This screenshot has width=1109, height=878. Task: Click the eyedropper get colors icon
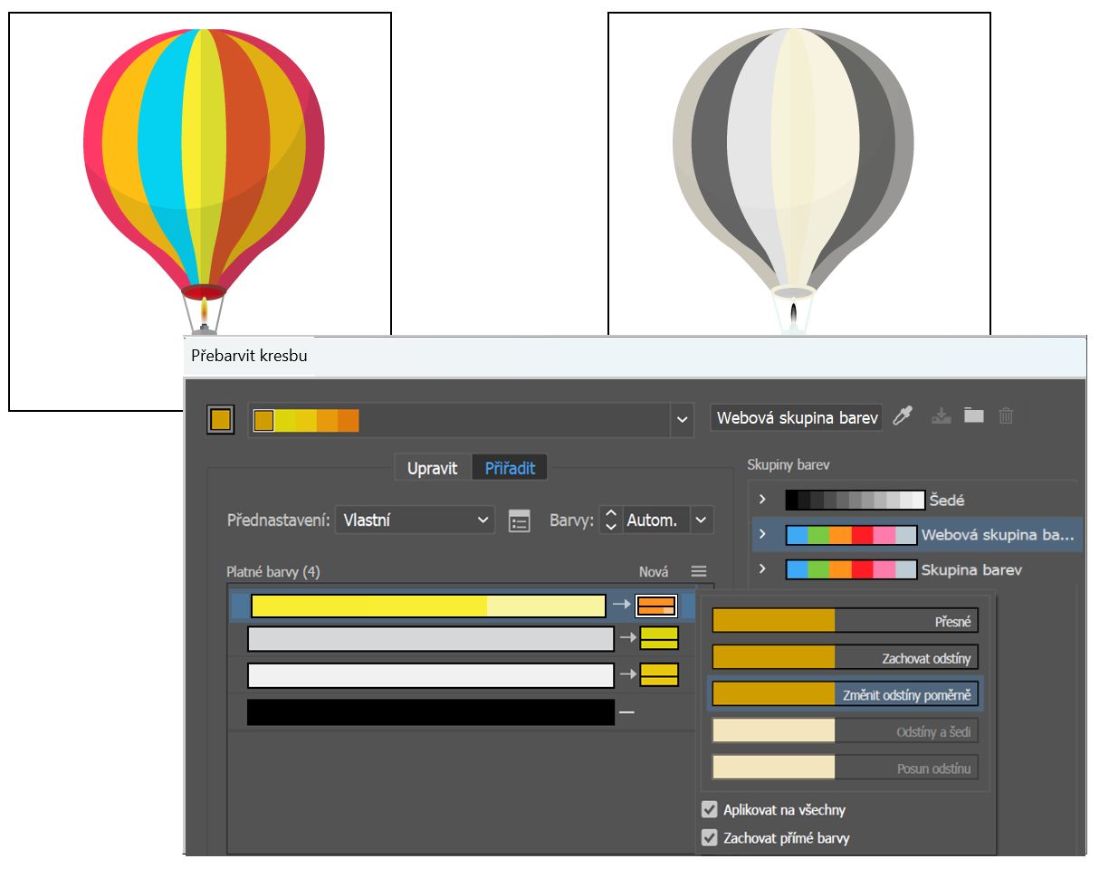coord(903,416)
